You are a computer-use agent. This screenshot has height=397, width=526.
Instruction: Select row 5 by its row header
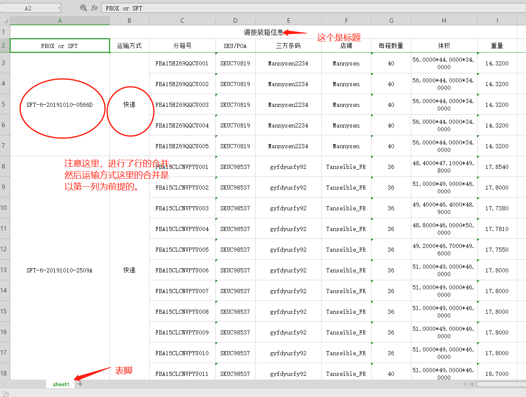point(5,104)
